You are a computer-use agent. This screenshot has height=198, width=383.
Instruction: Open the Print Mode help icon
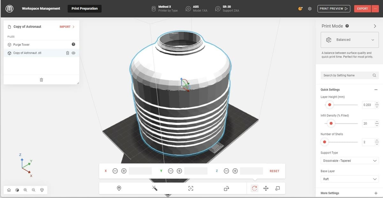(x=347, y=26)
